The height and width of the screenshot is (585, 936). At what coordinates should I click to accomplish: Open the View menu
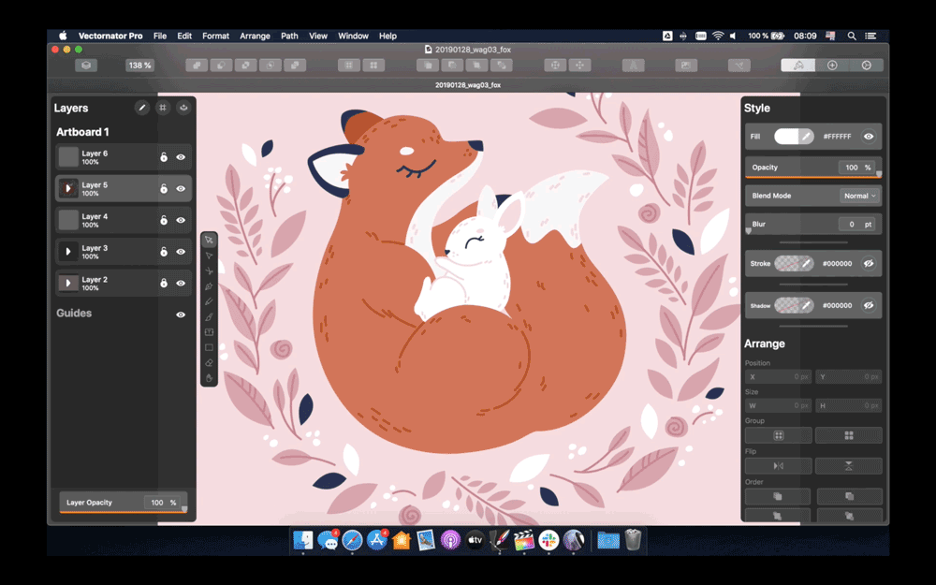(x=318, y=36)
